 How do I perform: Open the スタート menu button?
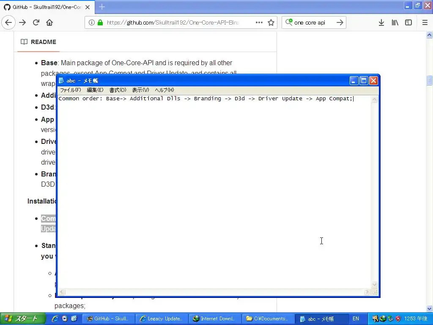tap(23, 319)
